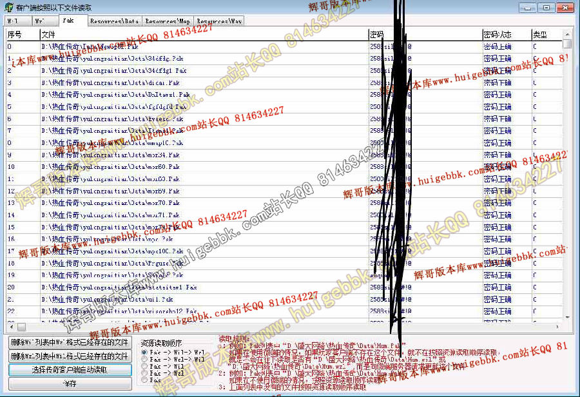Select the Pak tab
The image size is (580, 397).
point(73,21)
